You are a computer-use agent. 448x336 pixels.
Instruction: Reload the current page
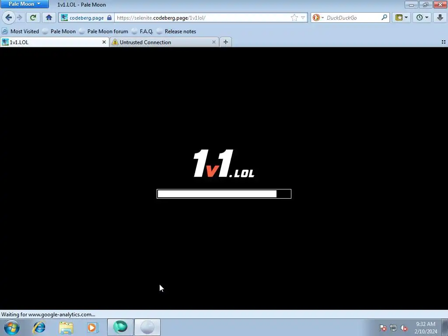pyautogui.click(x=33, y=17)
